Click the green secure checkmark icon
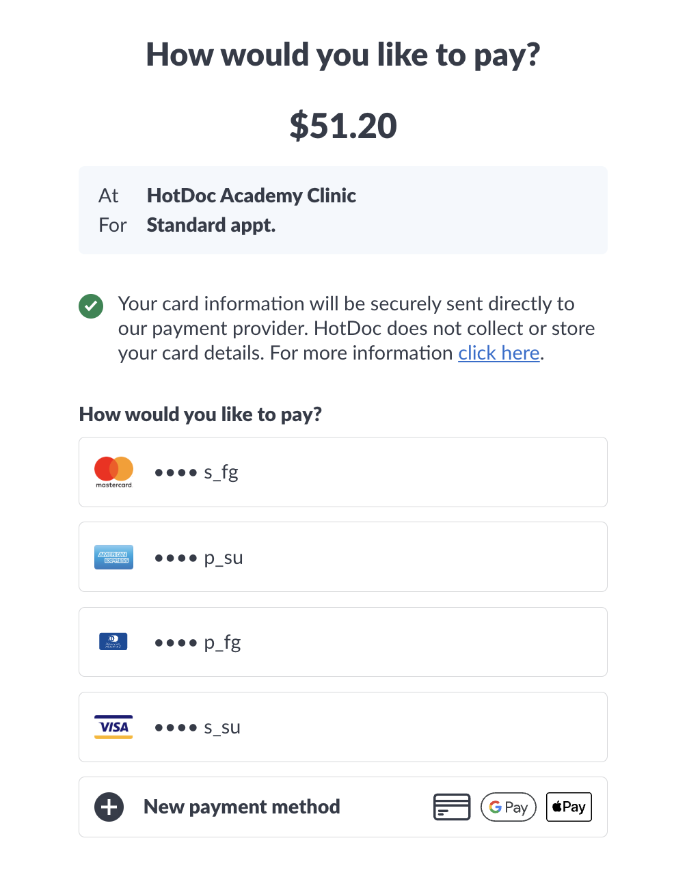This screenshot has height=875, width=674. (x=91, y=306)
